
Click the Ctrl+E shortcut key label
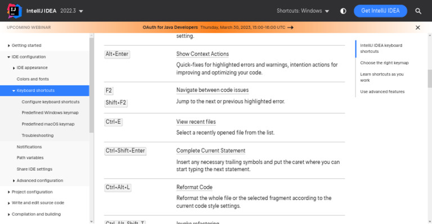tap(113, 122)
